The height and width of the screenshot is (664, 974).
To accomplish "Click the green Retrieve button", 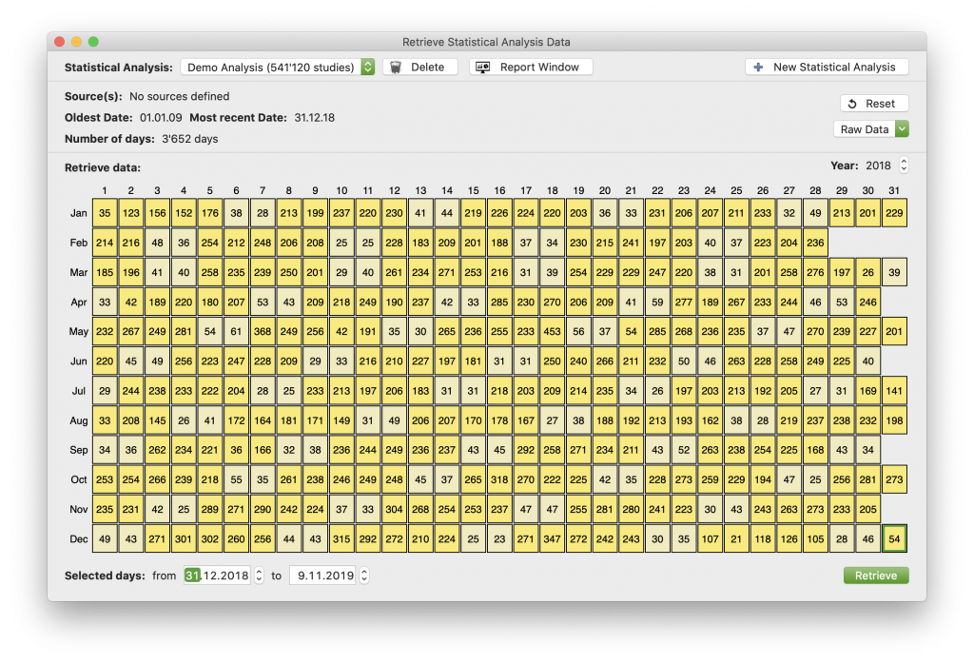I will point(876,576).
